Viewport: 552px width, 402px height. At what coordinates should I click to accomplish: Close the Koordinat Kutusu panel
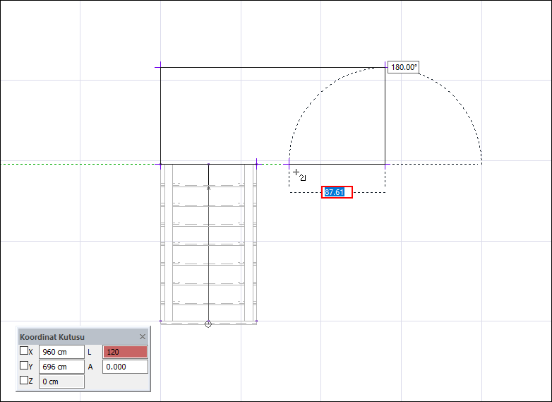(143, 337)
